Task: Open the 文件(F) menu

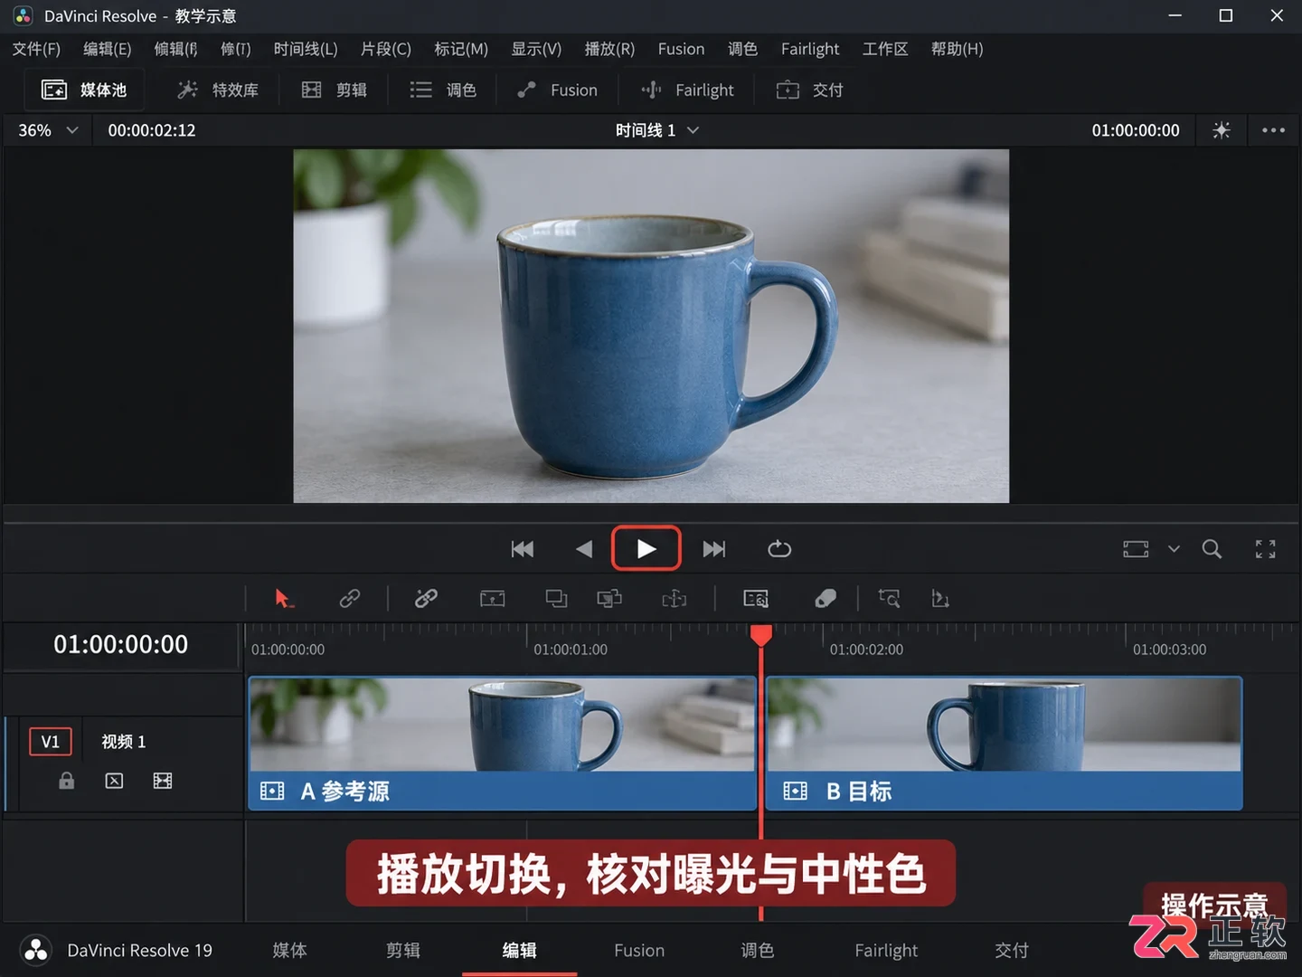Action: [x=36, y=49]
